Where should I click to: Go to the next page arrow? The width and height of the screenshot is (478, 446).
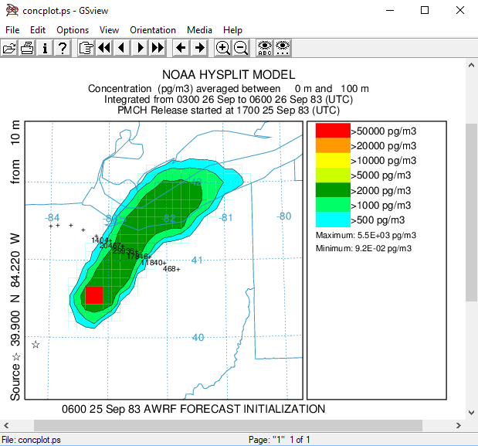click(140, 48)
